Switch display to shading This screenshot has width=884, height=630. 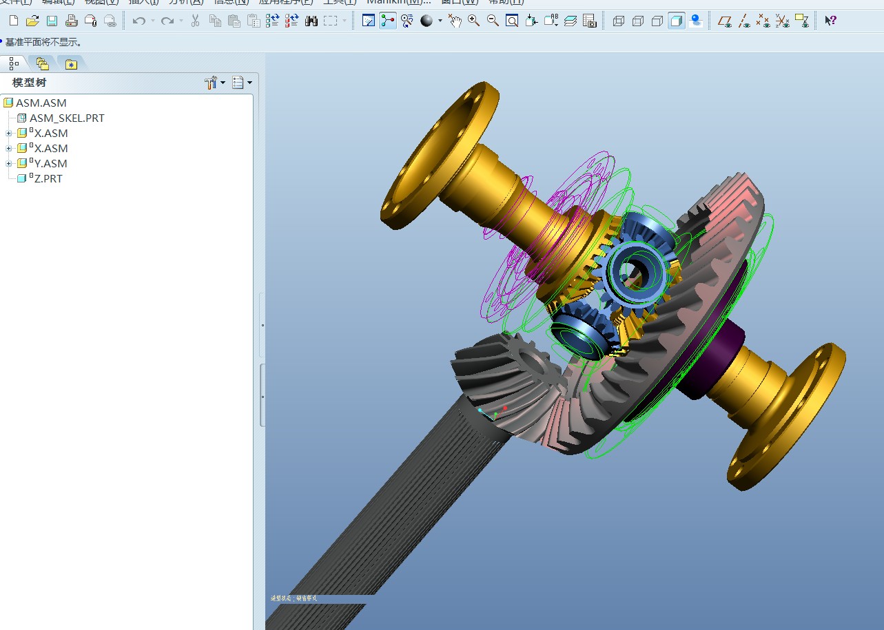click(677, 21)
